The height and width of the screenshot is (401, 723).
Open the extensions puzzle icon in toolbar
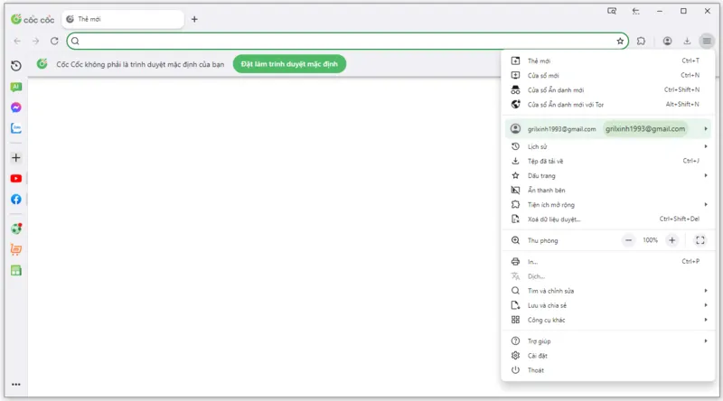[641, 41]
